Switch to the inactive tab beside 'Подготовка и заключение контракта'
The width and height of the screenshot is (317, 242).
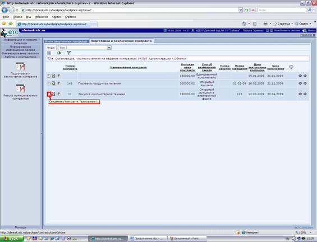click(x=67, y=41)
